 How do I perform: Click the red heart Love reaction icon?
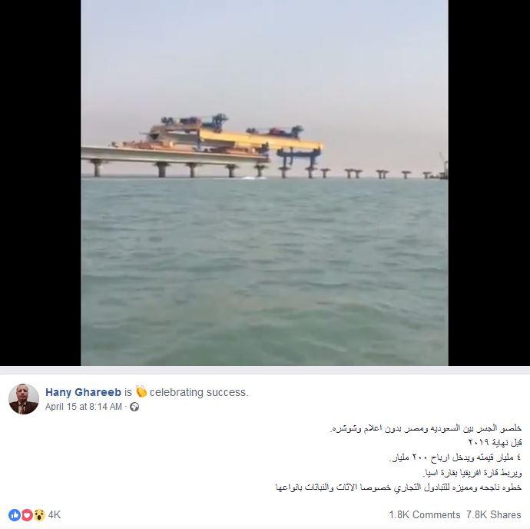tap(27, 515)
